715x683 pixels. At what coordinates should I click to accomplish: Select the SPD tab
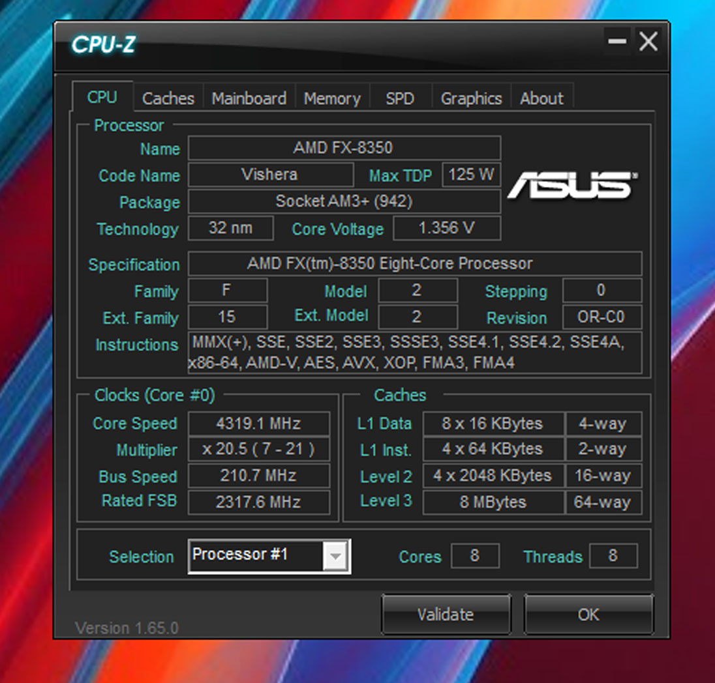tap(400, 98)
